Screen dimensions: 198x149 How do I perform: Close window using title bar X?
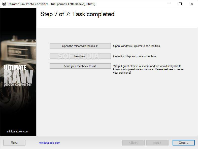[x=192, y=4]
